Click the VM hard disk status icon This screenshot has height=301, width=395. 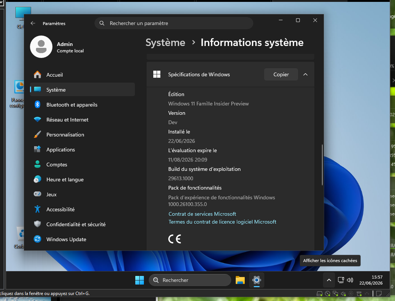(x=319, y=294)
